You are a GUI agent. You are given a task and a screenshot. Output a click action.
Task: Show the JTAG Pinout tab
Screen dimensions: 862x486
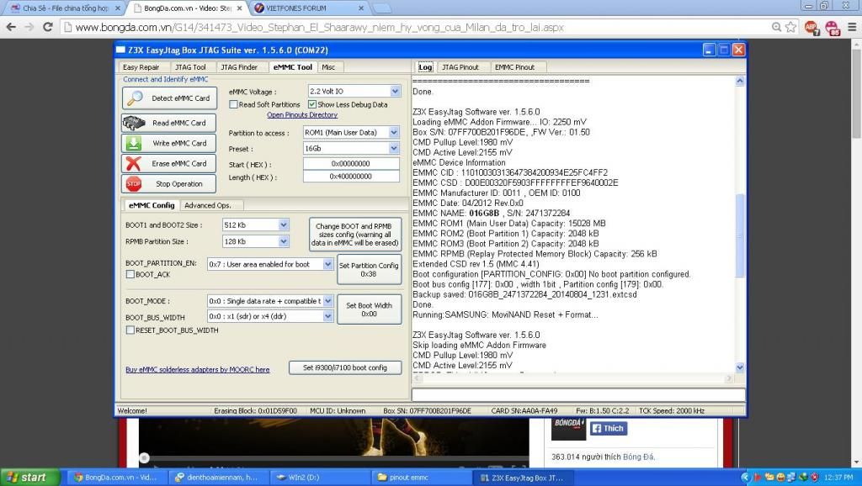click(x=460, y=67)
